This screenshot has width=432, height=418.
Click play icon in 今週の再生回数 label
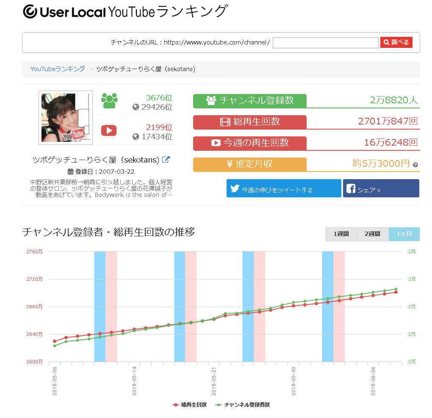[216, 143]
